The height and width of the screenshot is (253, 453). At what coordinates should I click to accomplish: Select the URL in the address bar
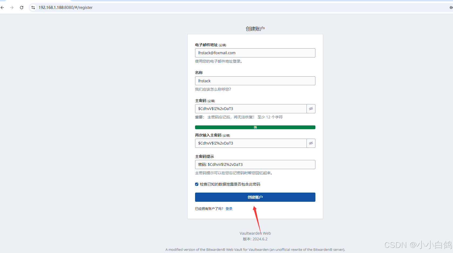66,8
